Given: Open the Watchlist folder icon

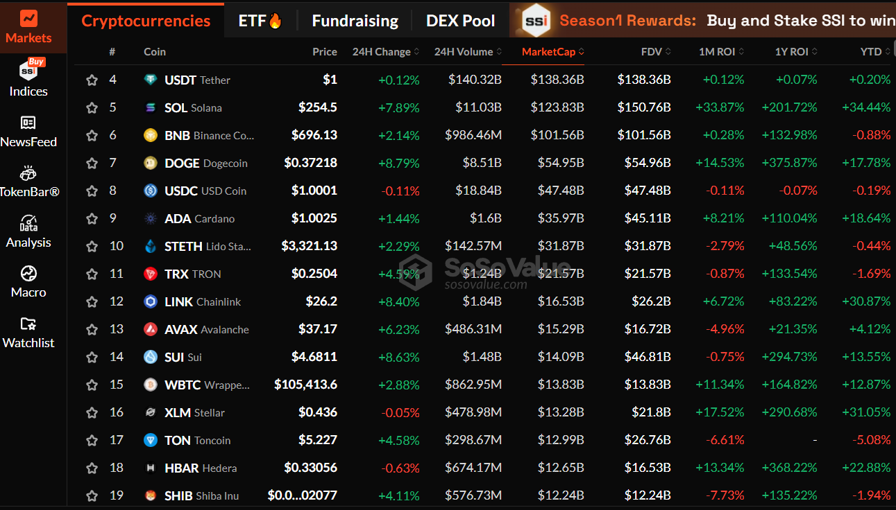Looking at the screenshot, I should pos(28,324).
